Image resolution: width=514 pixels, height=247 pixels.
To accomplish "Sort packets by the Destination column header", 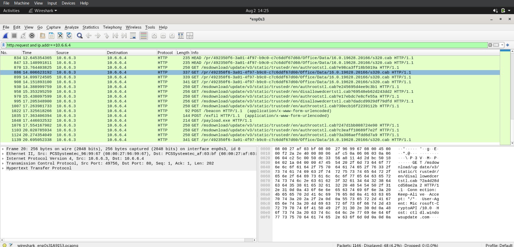I will pos(131,53).
